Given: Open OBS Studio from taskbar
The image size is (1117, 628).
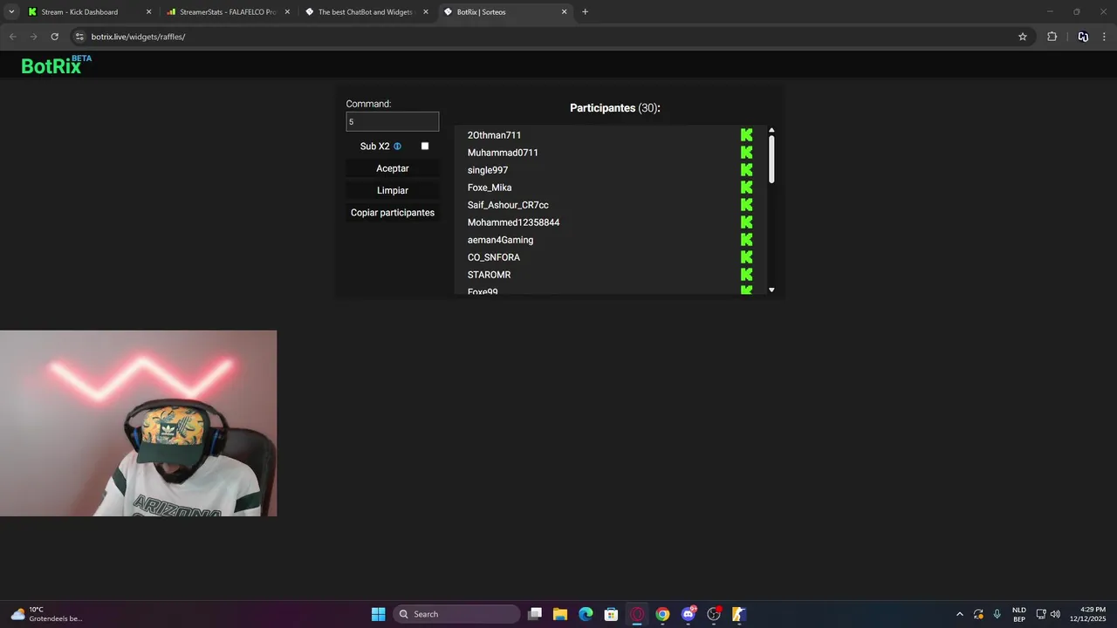Looking at the screenshot, I should 714,614.
